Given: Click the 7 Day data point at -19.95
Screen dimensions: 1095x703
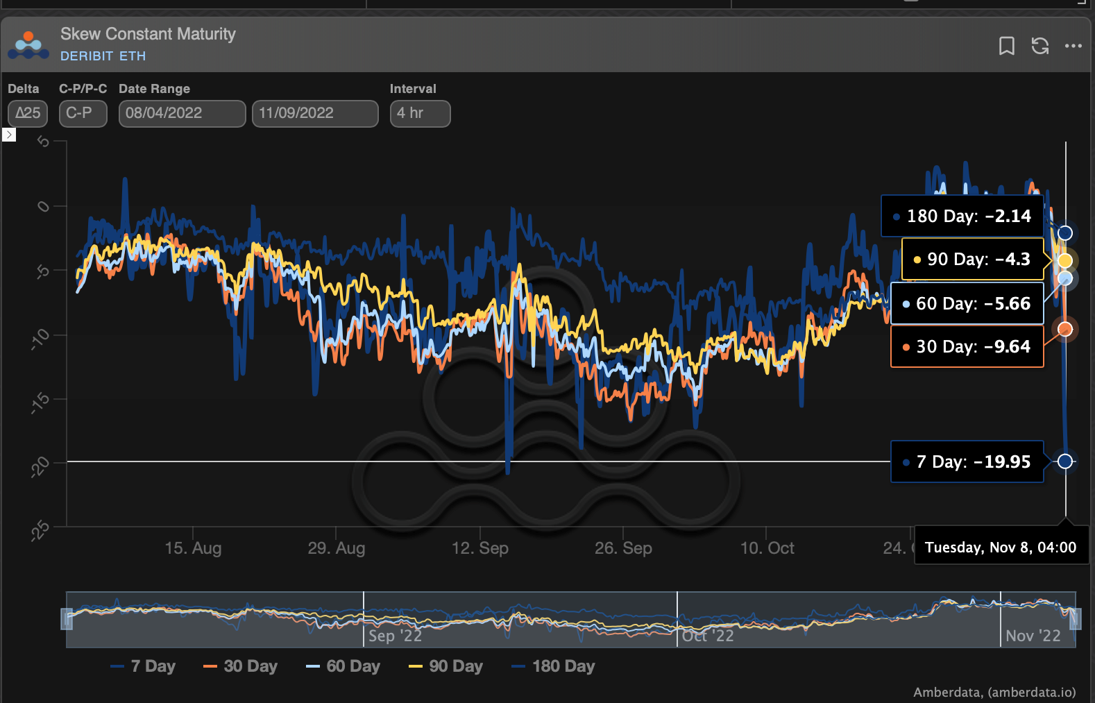Looking at the screenshot, I should coord(1065,461).
